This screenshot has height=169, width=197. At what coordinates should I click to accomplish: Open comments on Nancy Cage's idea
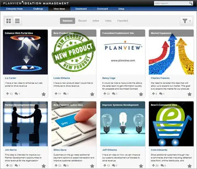click(114, 94)
